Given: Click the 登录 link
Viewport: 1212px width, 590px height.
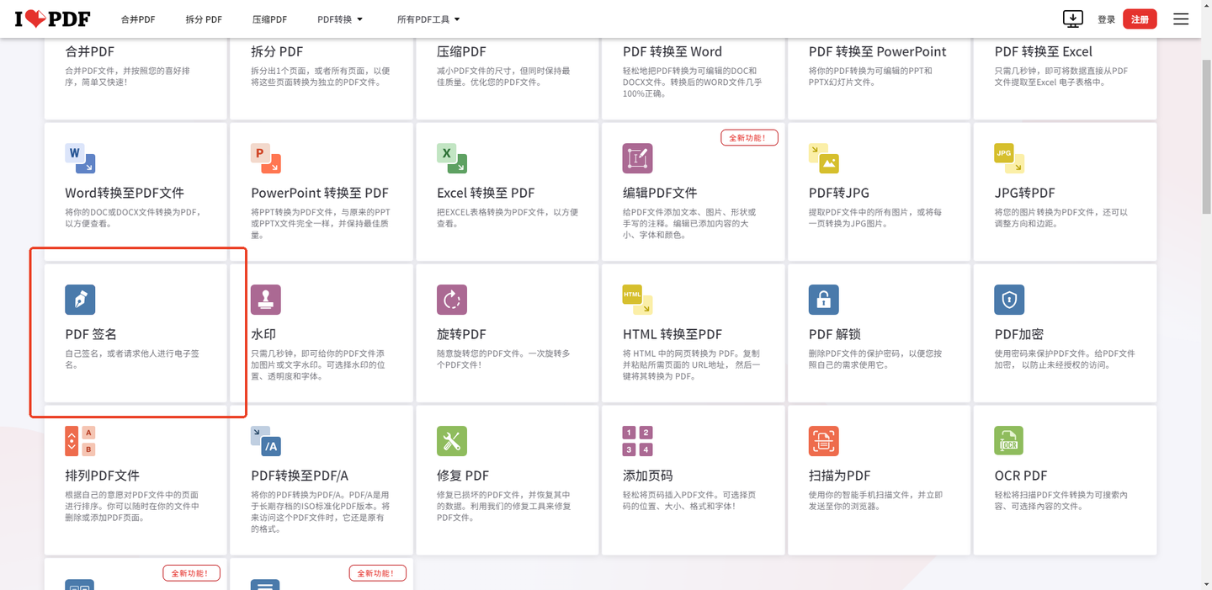Looking at the screenshot, I should pyautogui.click(x=1106, y=19).
